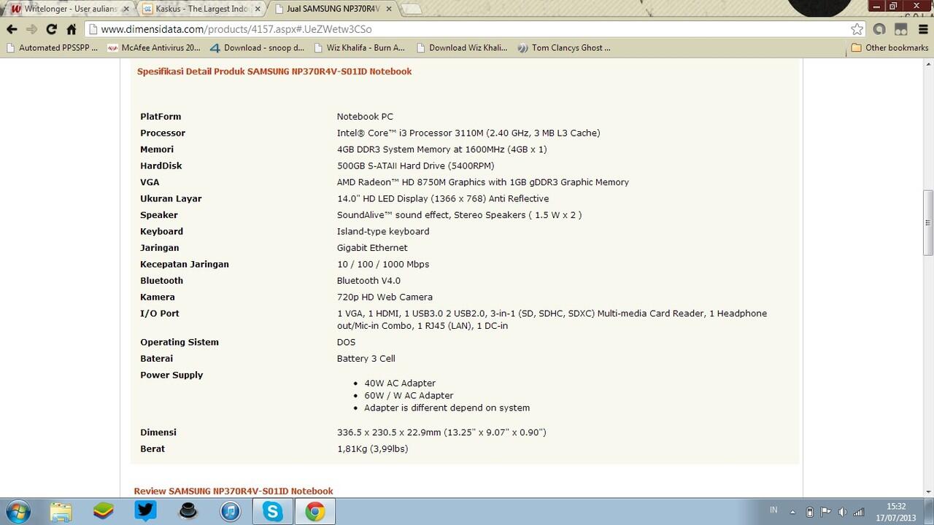
Task: Open Skype from the taskbar
Action: (x=273, y=511)
